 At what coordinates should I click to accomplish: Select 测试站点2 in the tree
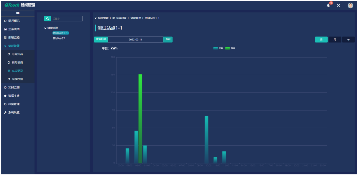tap(59, 38)
